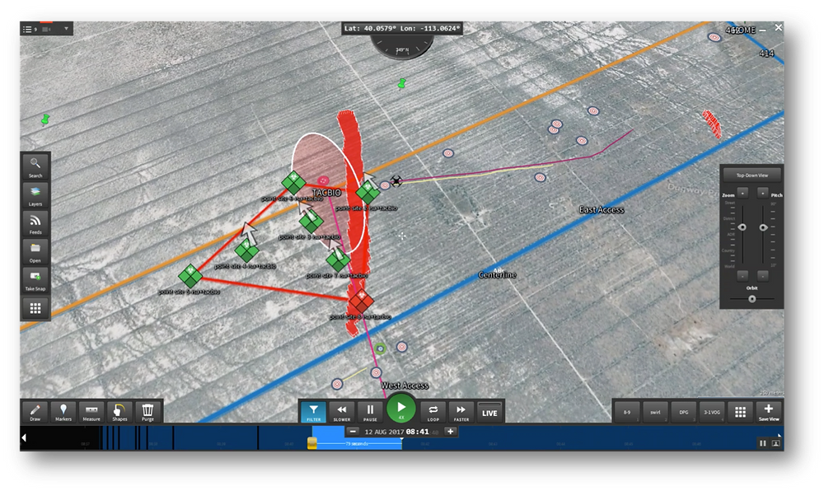Toggle the Loop playback button

[433, 412]
